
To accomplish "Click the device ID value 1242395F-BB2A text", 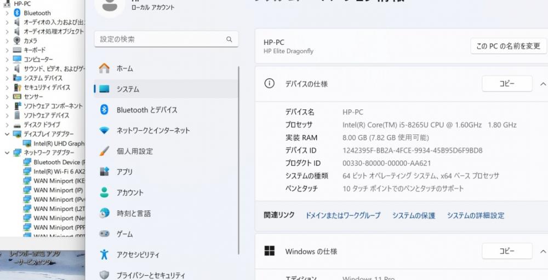I will (413, 150).
